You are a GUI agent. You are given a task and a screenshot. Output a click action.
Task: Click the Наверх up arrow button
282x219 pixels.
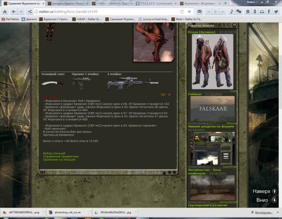274,191
